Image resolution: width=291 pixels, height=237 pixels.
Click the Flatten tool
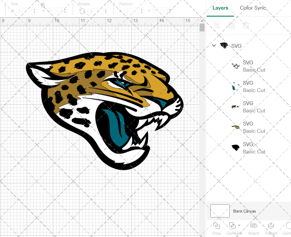pyautogui.click(x=271, y=229)
